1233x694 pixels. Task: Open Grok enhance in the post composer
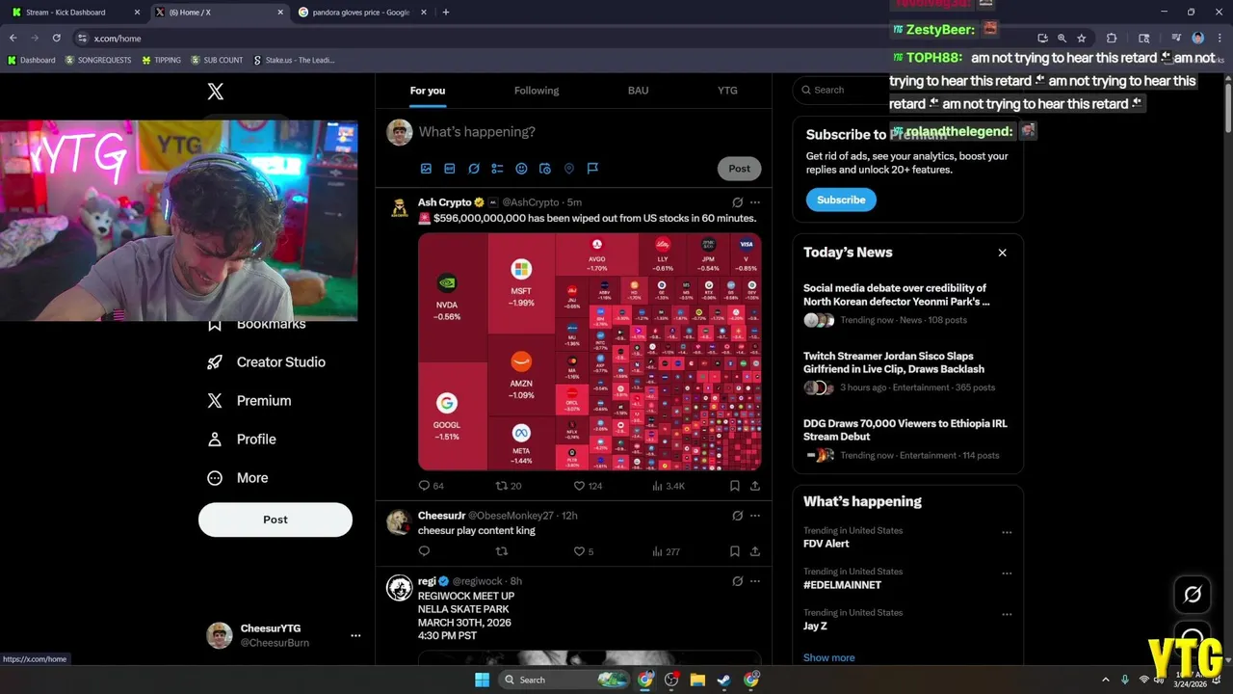click(474, 169)
